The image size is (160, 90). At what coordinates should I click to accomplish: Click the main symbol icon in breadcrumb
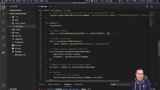(x=64, y=10)
